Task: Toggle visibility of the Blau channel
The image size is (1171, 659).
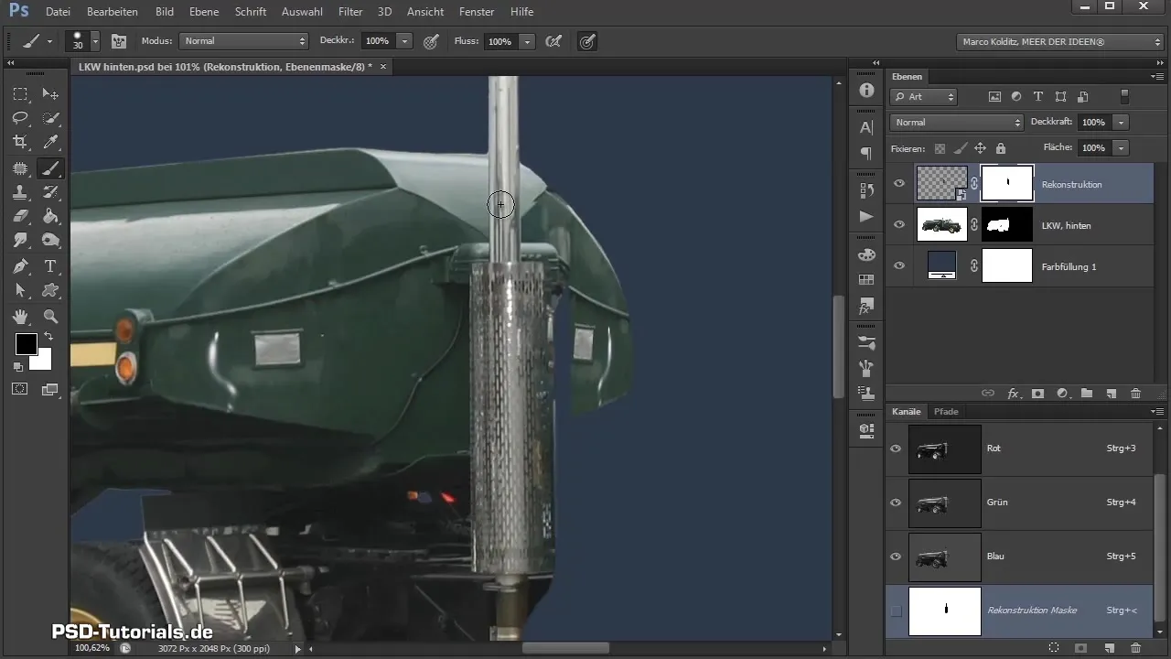Action: point(897,556)
